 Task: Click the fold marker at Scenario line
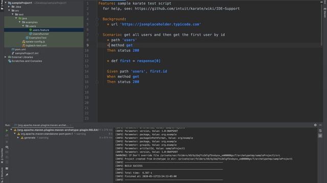click(x=97, y=35)
